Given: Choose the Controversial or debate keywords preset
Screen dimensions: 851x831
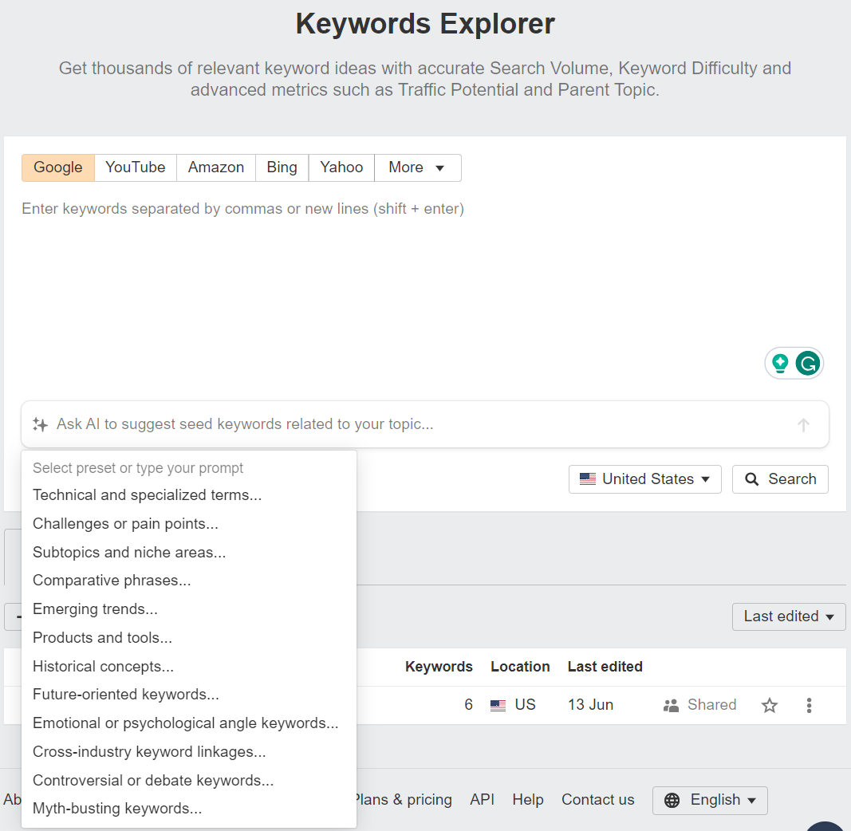Looking at the screenshot, I should [189, 781].
